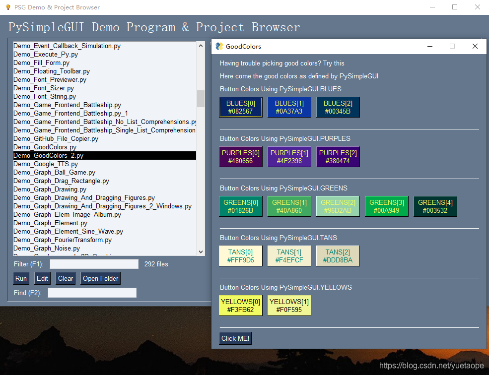Choose the TANS[1] #F4EFCF button
This screenshot has width=489, height=375.
289,256
